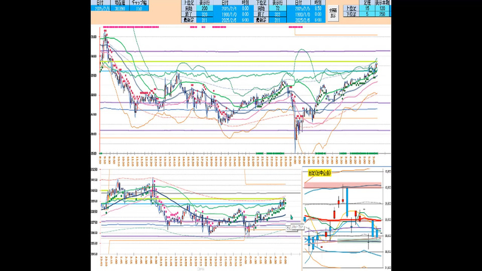
Task: Select the 下位足 開始 time 8:50
Action: click(x=317, y=9)
